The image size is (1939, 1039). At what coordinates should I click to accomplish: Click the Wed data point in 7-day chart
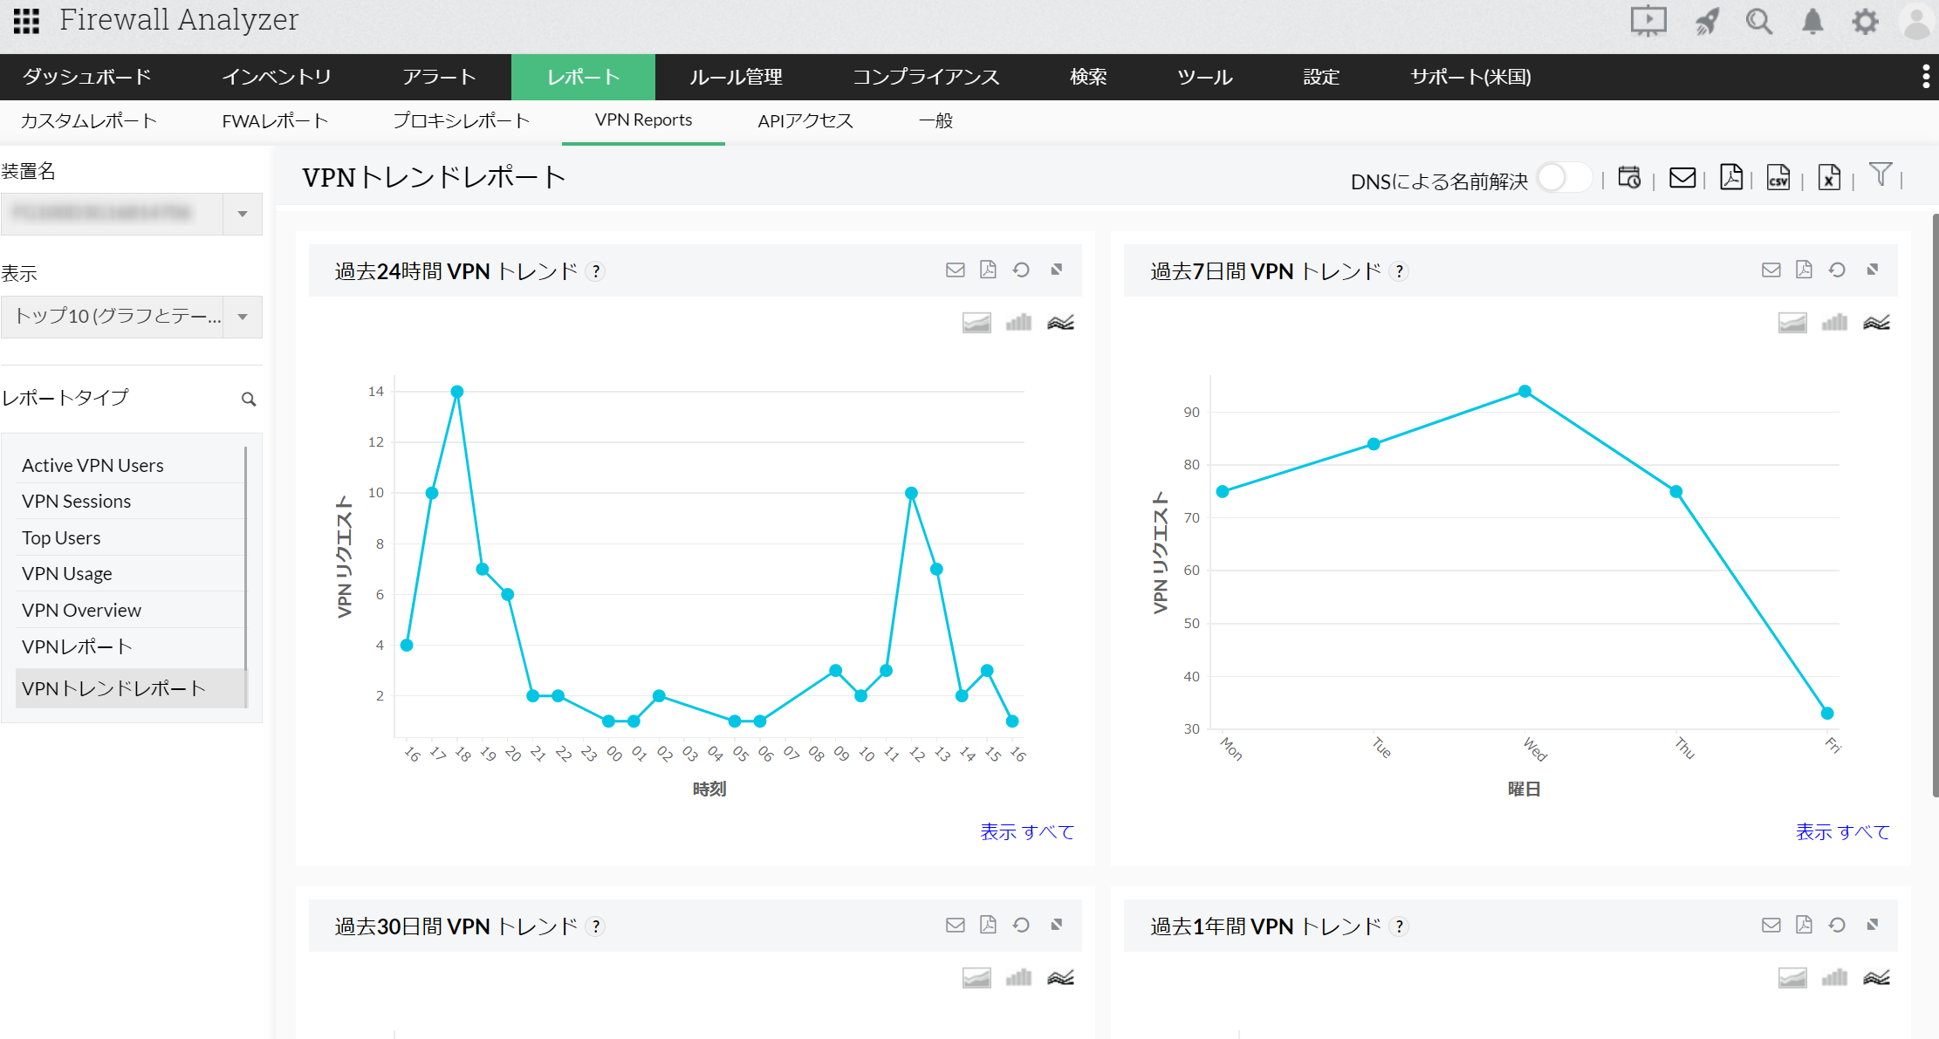(1524, 392)
